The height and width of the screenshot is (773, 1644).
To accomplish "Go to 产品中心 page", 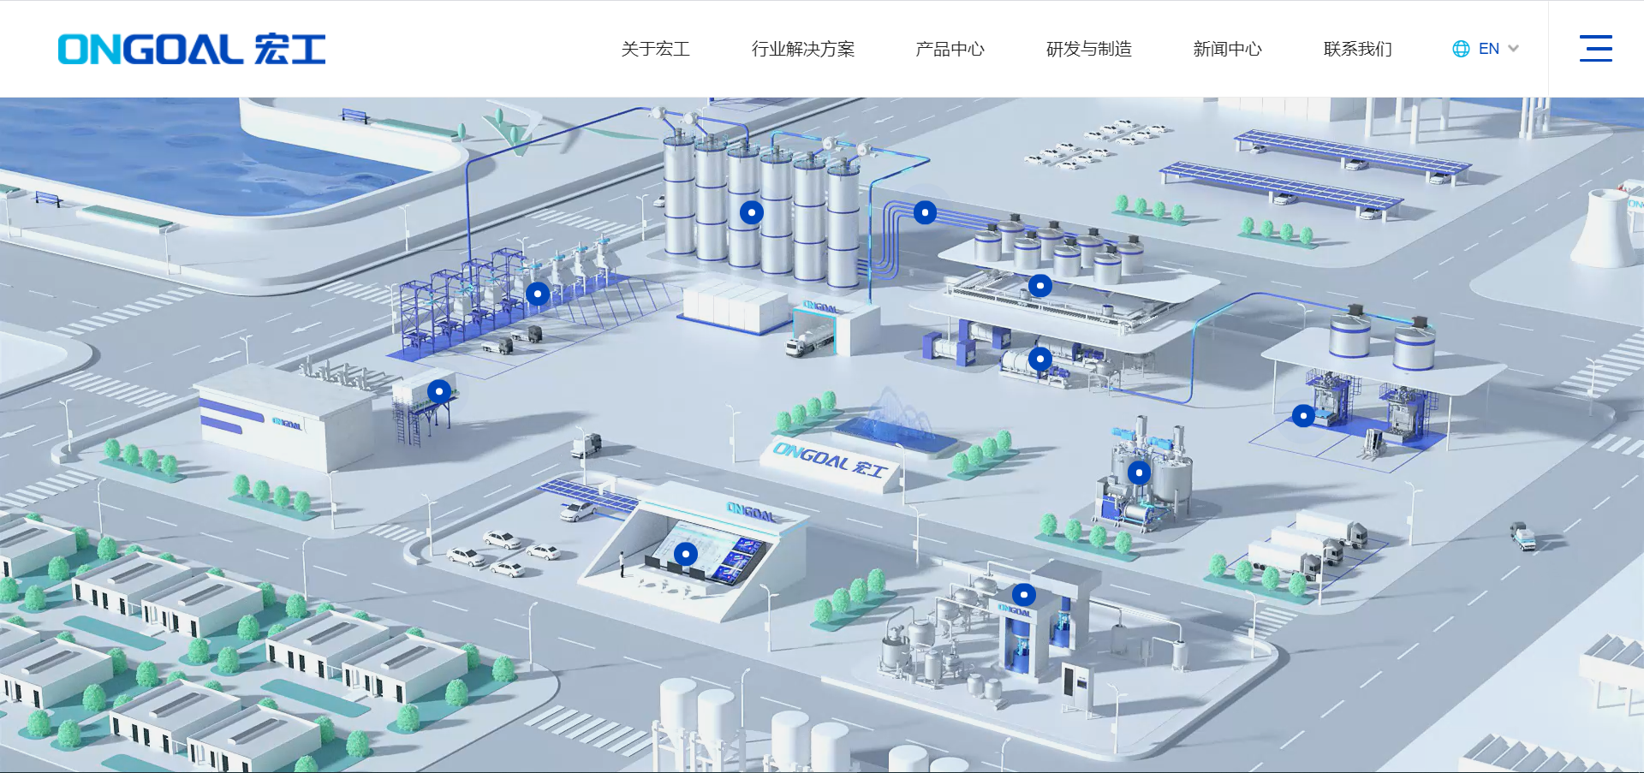I will point(950,49).
